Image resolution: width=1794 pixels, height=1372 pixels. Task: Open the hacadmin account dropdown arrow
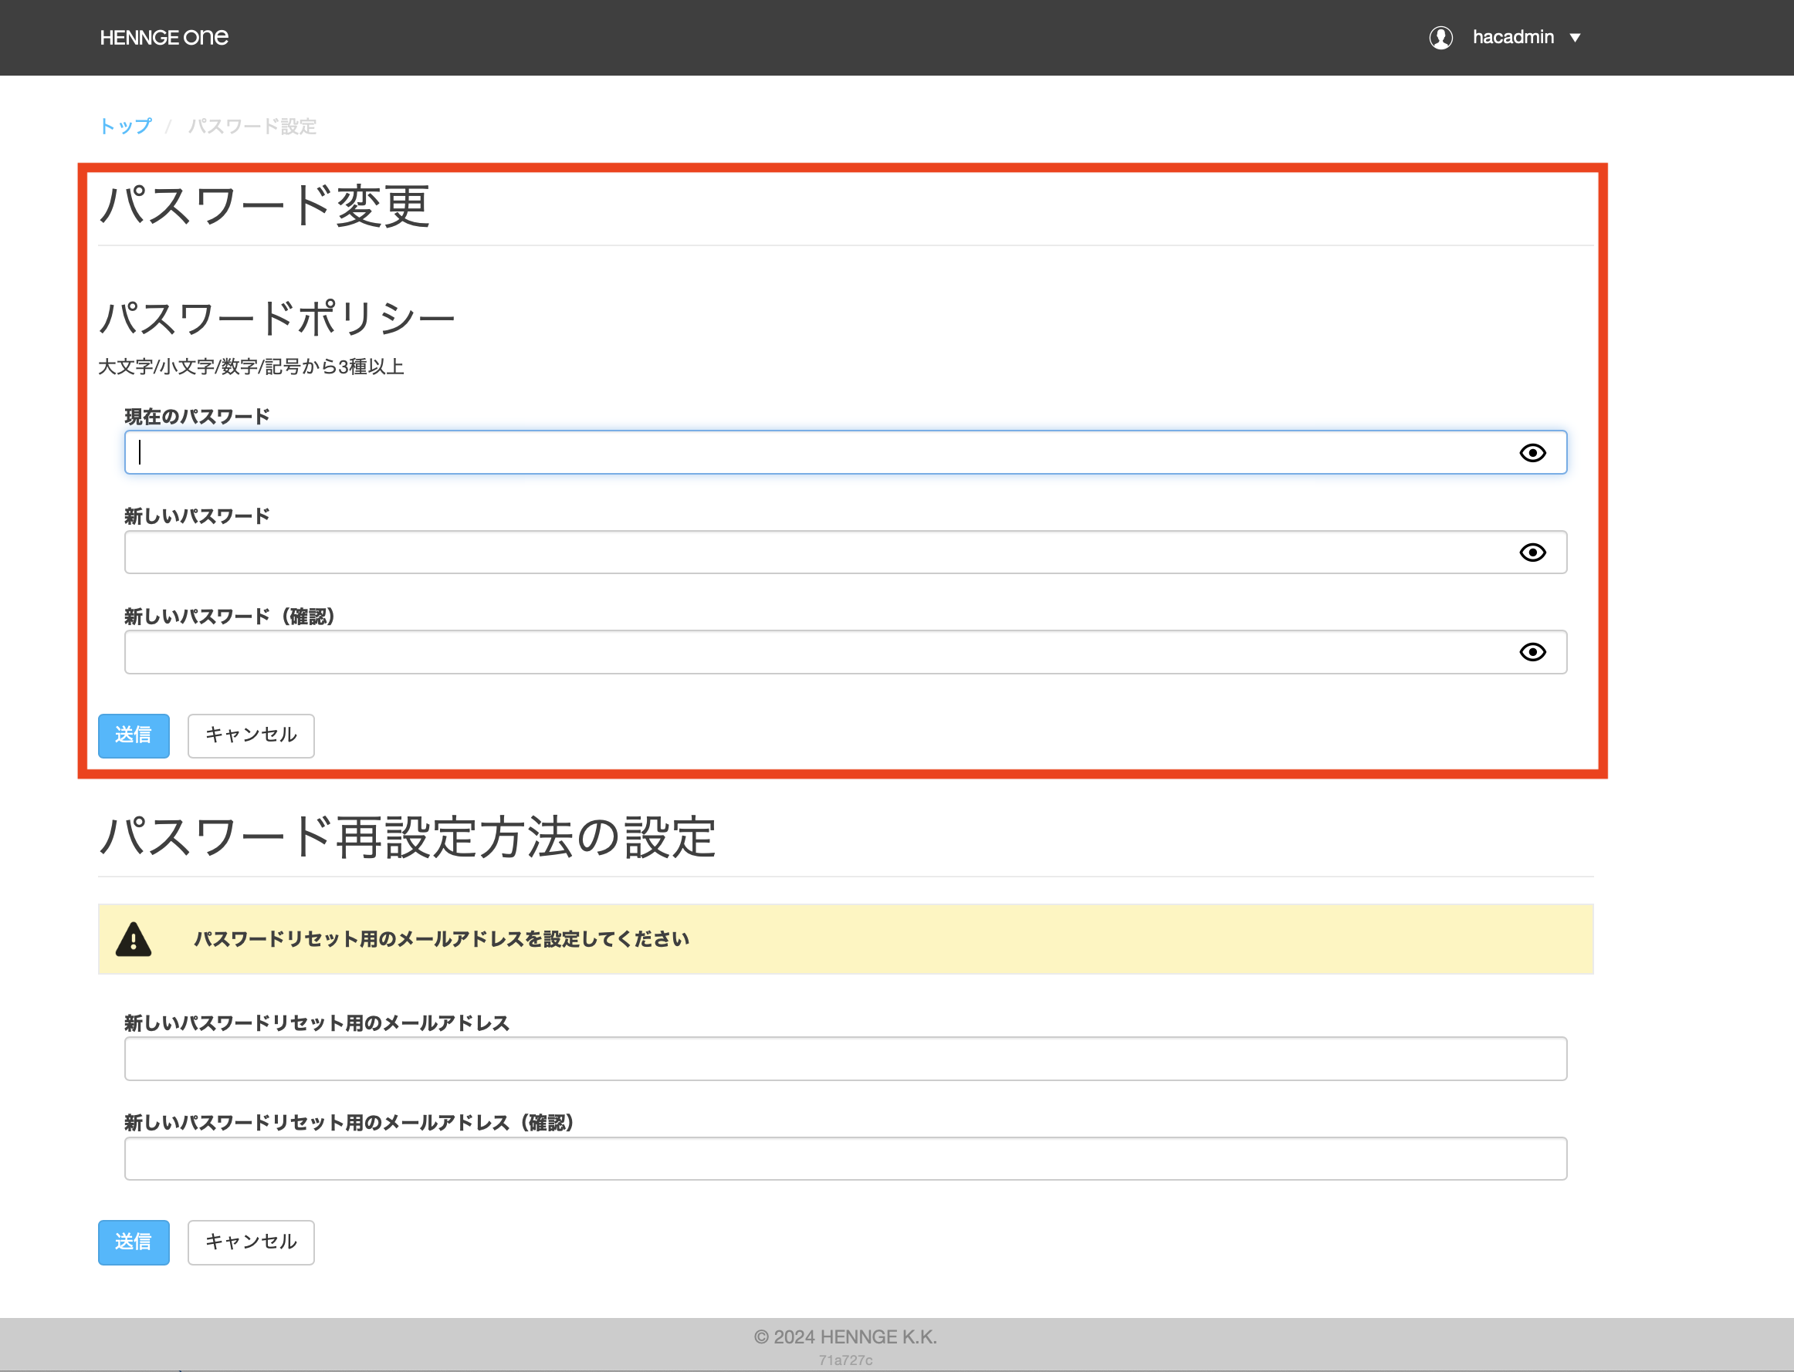point(1575,38)
